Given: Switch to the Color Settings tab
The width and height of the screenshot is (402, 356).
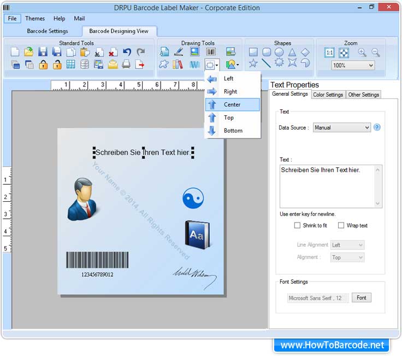Looking at the screenshot, I should click(x=328, y=95).
